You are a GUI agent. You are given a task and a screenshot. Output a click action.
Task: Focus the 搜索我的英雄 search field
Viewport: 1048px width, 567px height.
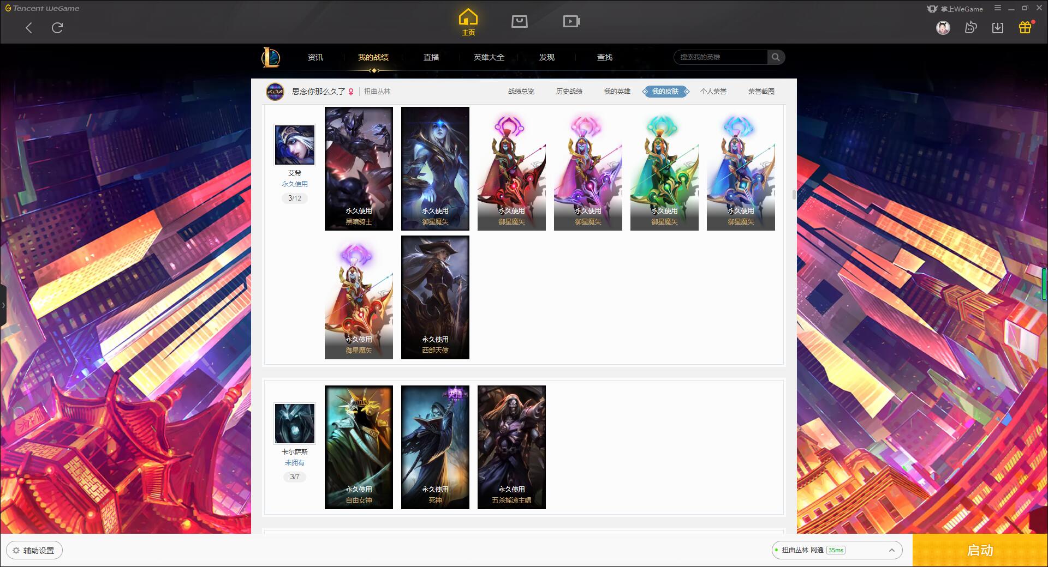point(721,57)
